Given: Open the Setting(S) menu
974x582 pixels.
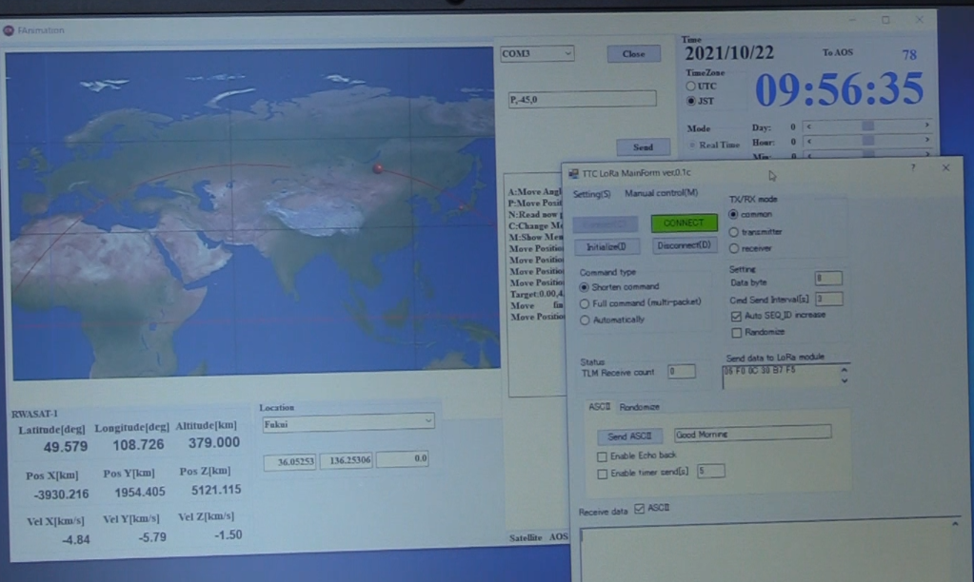Looking at the screenshot, I should [x=592, y=194].
